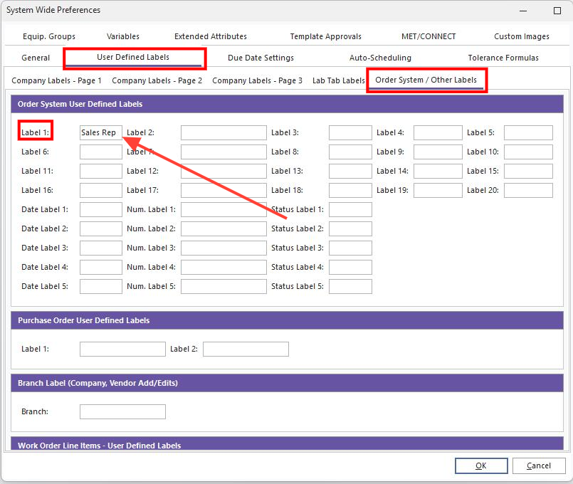
Task: Confirm changes with the OK button
Action: [x=481, y=465]
